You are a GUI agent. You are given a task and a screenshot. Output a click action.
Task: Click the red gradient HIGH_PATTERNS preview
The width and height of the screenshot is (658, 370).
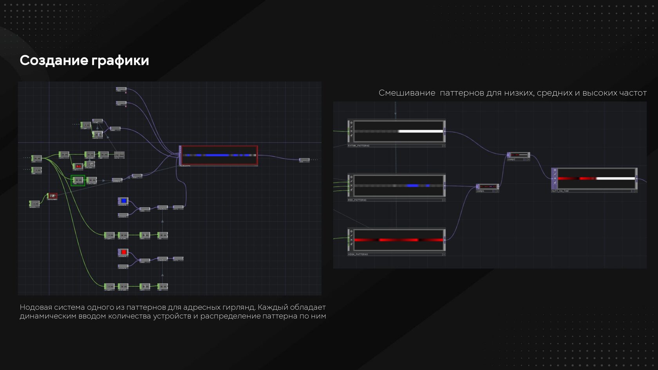pos(398,240)
